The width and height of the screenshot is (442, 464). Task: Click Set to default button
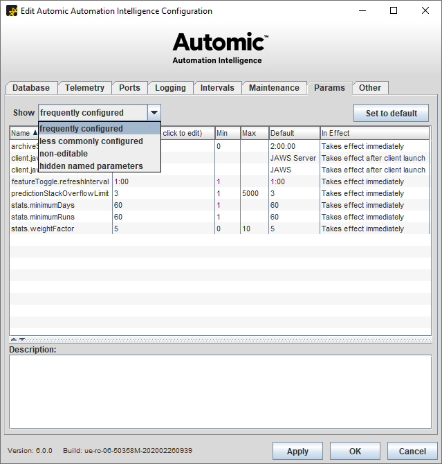click(x=391, y=113)
